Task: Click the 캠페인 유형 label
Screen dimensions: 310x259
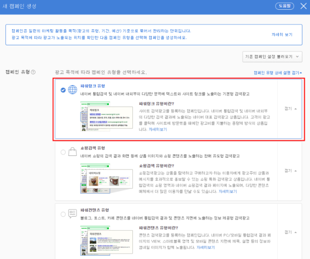Action: pos(18,72)
